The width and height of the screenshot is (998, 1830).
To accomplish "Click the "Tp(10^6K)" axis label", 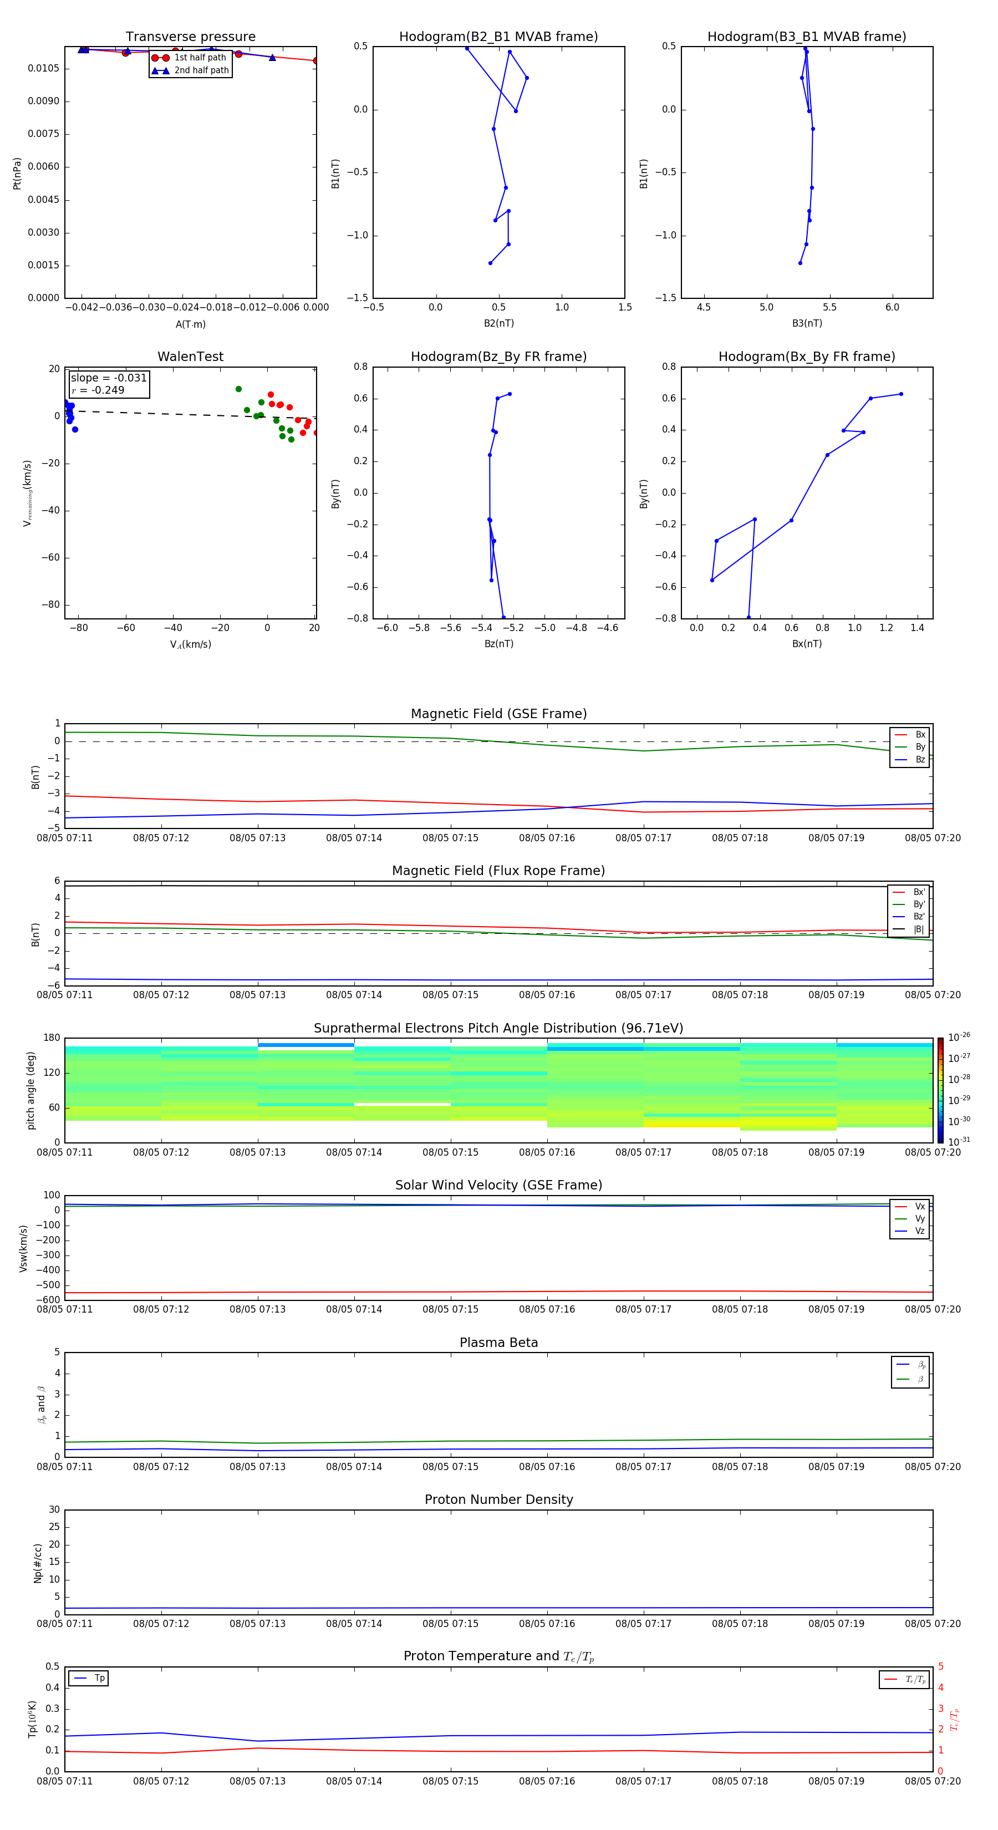I will point(32,1719).
